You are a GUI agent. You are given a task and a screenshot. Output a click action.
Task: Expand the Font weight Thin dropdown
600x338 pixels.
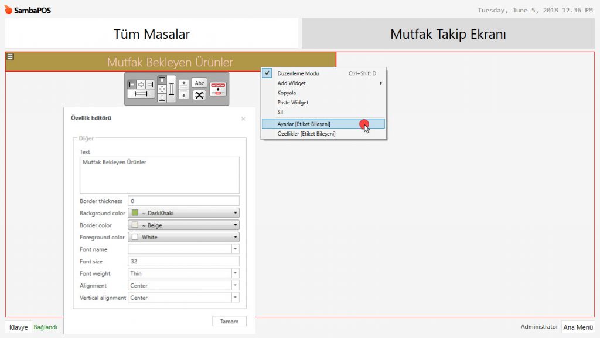click(235, 273)
